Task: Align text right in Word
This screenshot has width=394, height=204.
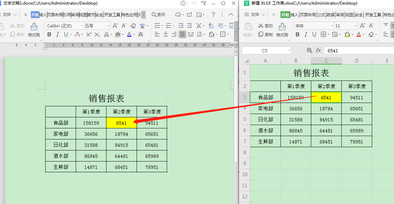Action: (174, 34)
